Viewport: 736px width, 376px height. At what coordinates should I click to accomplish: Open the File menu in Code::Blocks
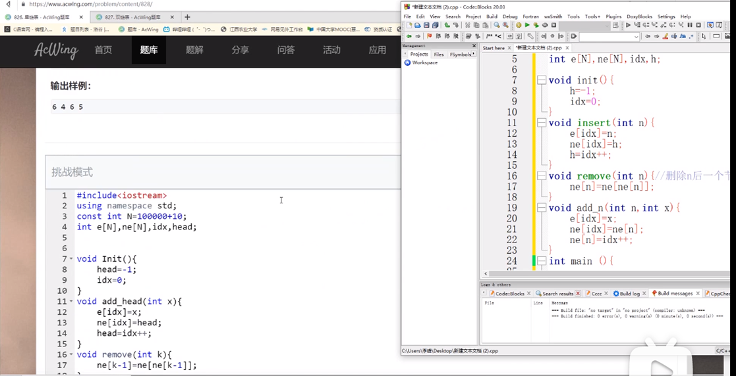click(407, 16)
